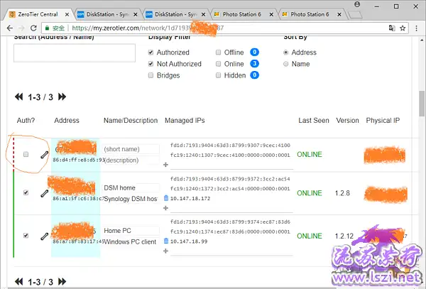Viewport: 426px width, 289px height.
Task: Switch to the first Photo Station 6 tab
Action: 242,14
